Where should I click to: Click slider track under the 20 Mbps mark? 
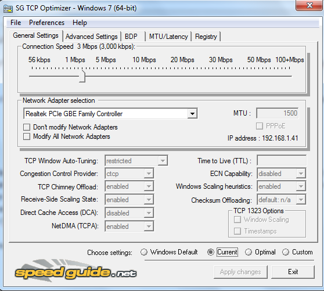coord(182,76)
